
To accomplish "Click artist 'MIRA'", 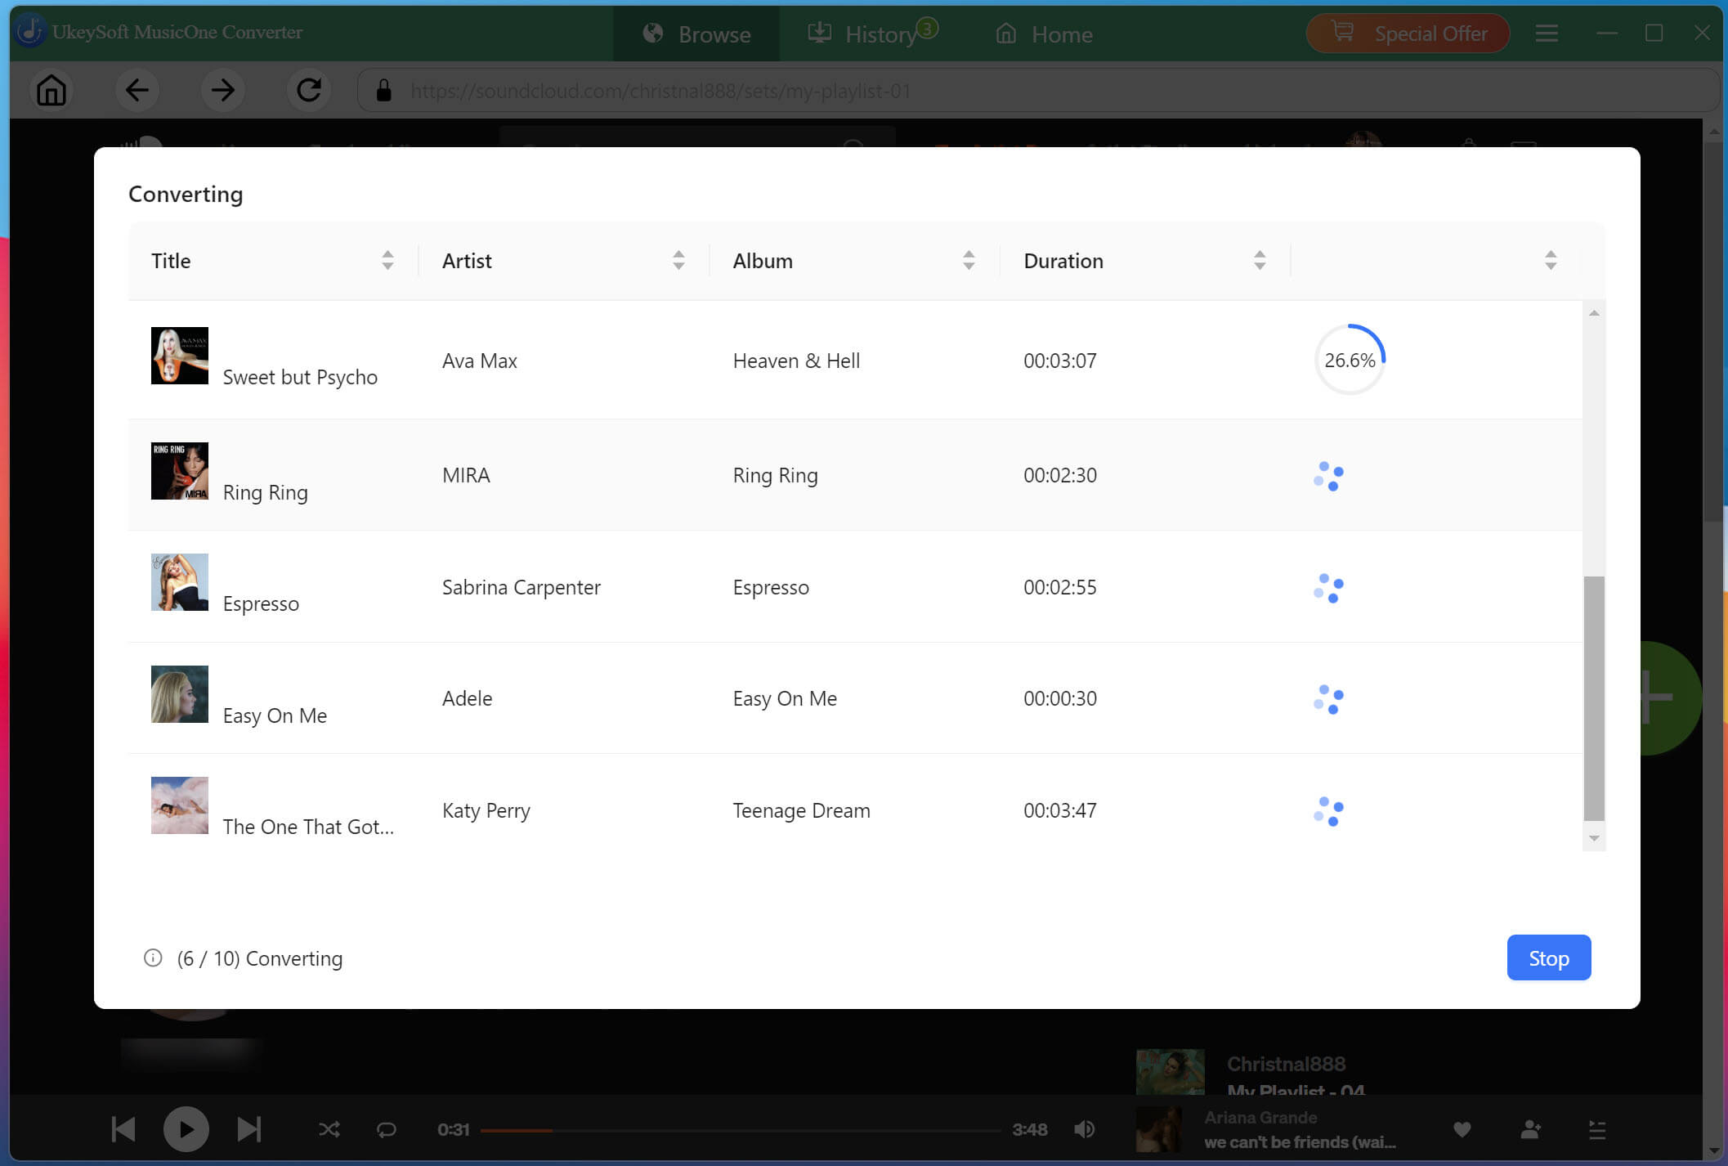I will point(466,475).
